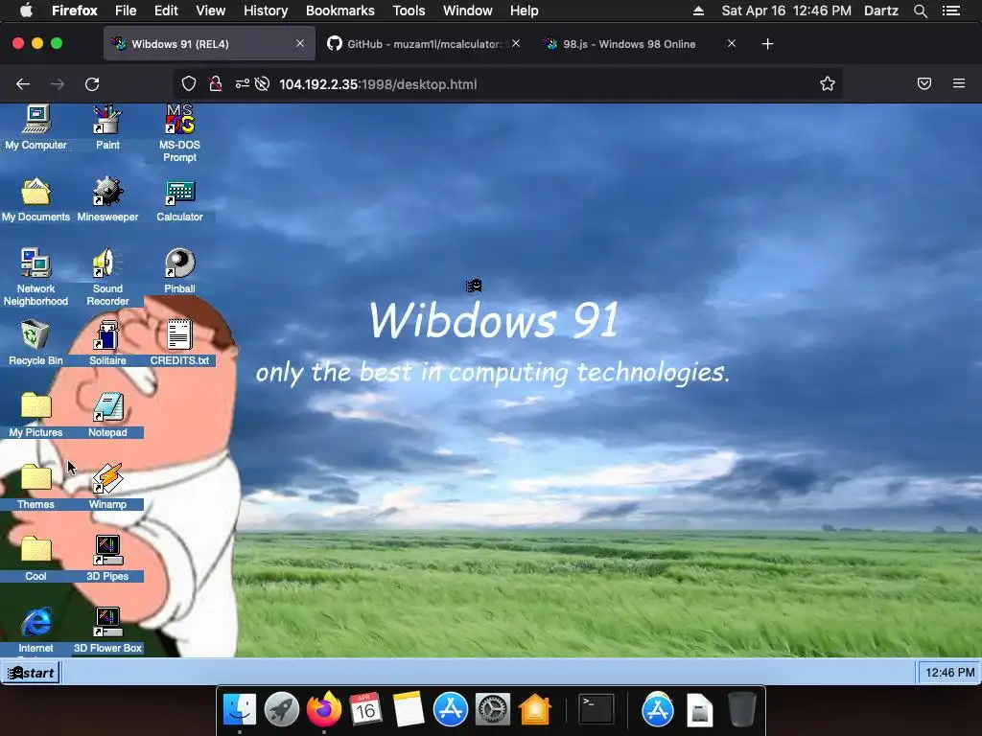
Task: Launch the Solitaire shortcut
Action: [x=107, y=343]
